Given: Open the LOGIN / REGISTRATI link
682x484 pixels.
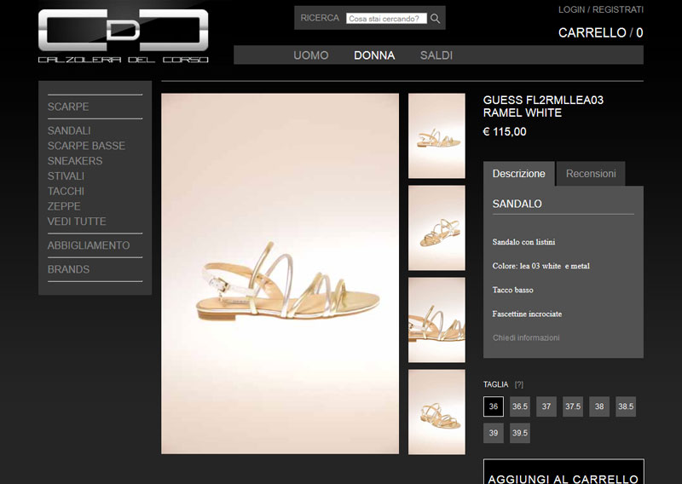Looking at the screenshot, I should [x=601, y=9].
